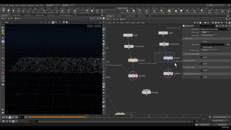Open the network editor Layout menu
This screenshot has width=231, height=130.
133,23
